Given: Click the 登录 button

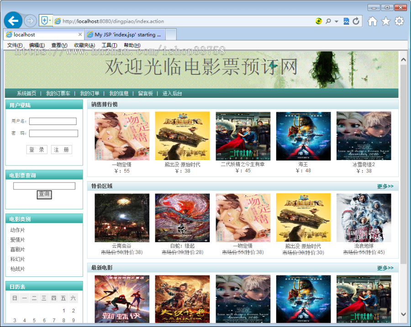Looking at the screenshot, I should coord(37,150).
